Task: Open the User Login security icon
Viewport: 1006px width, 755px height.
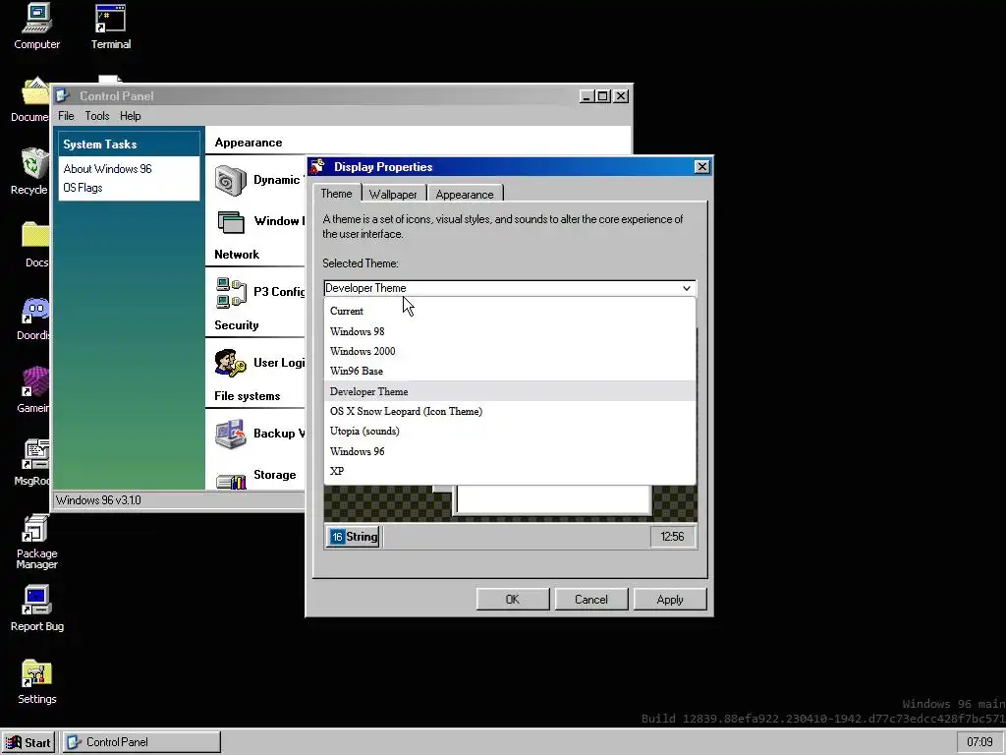Action: pos(230,364)
